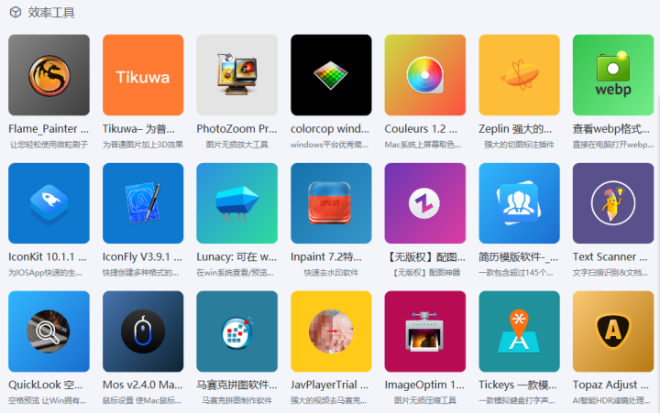This screenshot has width=660, height=413.
Task: Open the JavPlayerTrial pixelated icon
Action: click(331, 331)
